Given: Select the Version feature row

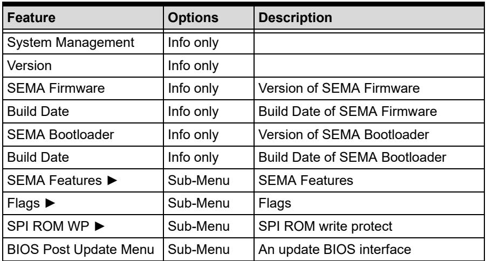Looking at the screenshot, I should (x=243, y=66).
